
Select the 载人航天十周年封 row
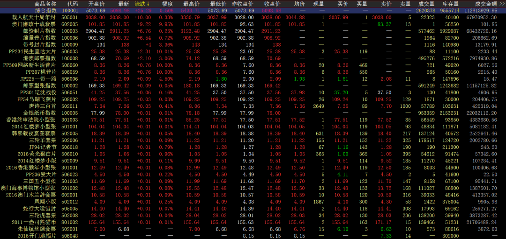pyautogui.click(x=253, y=17)
